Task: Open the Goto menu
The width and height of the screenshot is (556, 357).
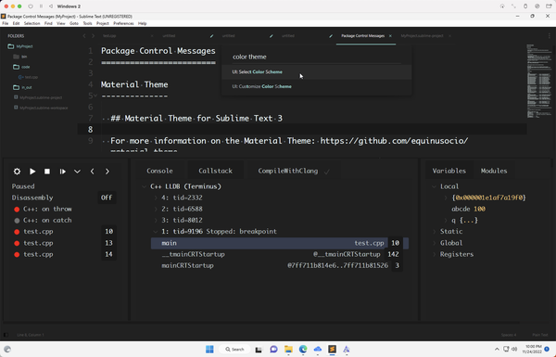Action: pos(74,23)
